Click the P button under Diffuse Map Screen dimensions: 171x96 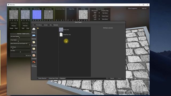tap(22, 20)
